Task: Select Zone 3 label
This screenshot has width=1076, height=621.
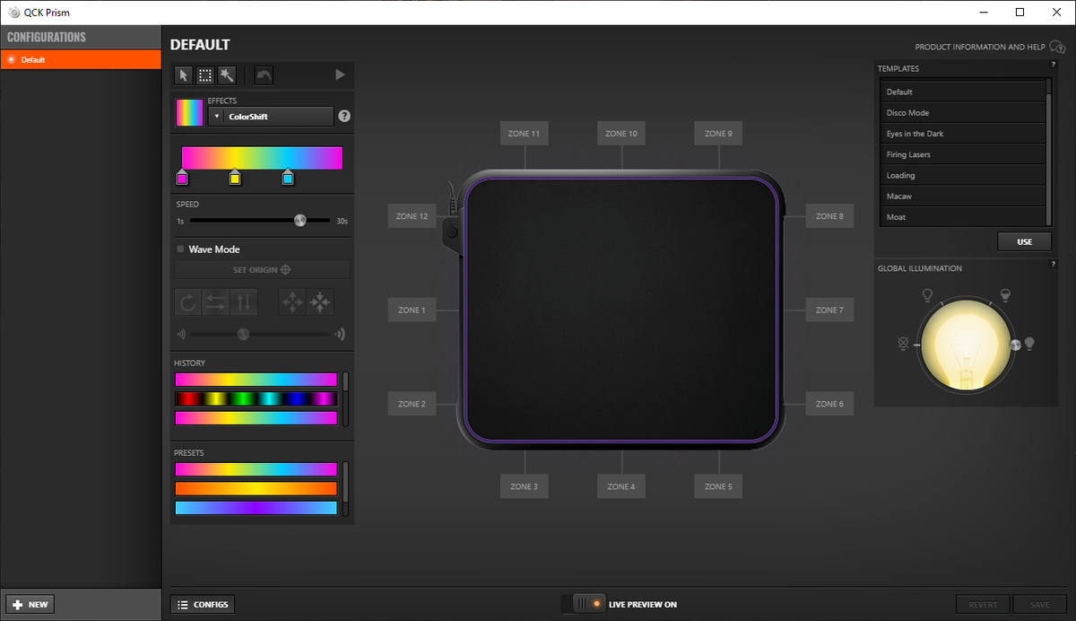Action: click(524, 486)
